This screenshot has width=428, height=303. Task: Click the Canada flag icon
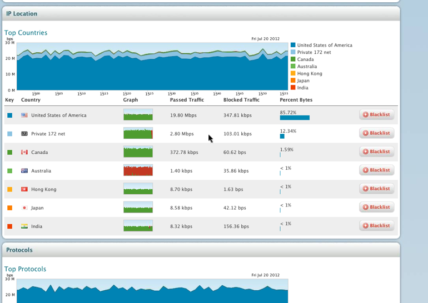tap(24, 152)
